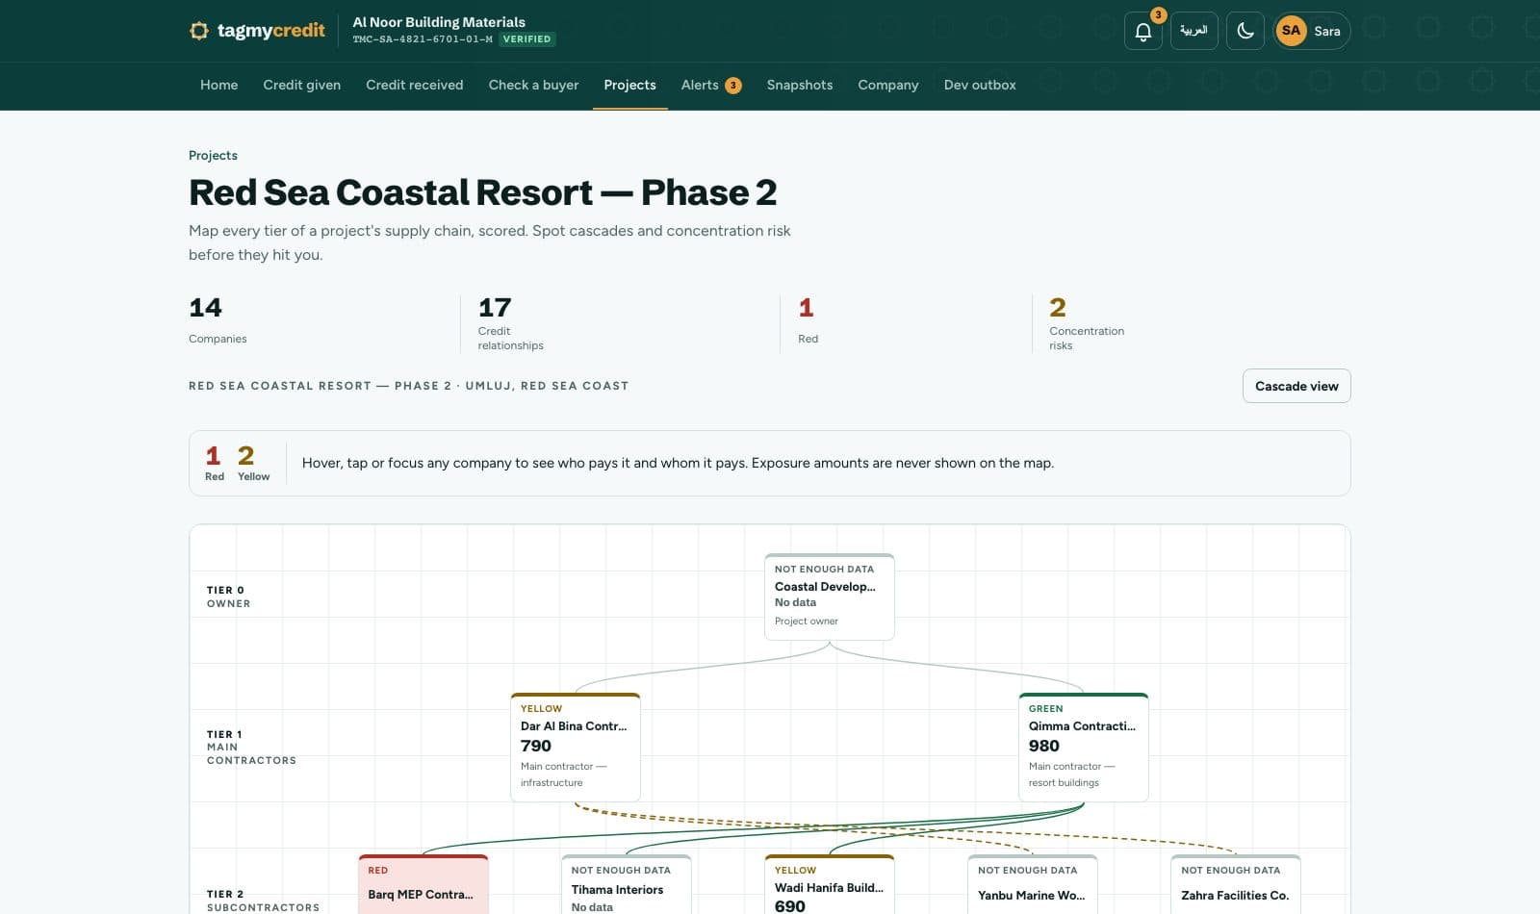Open the Credit given tab
1540x914 pixels.
[x=302, y=85]
